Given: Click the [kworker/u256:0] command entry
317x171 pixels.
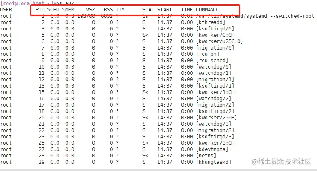Looking at the screenshot, I should pos(220,41).
